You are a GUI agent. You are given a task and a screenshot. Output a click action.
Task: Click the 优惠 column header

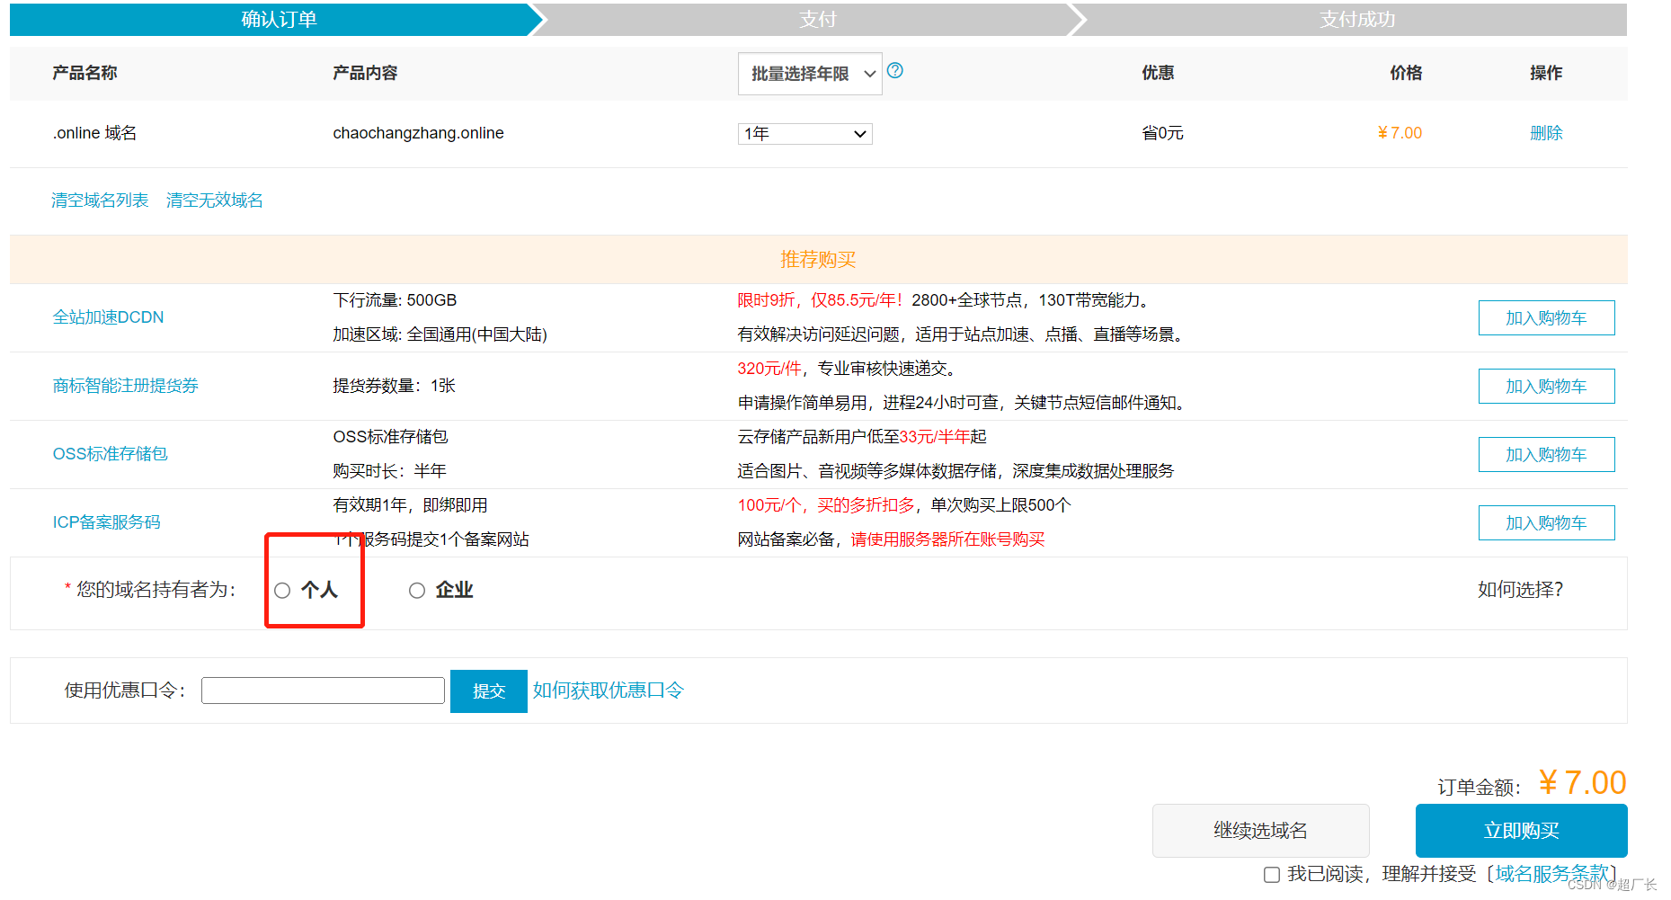[x=1158, y=73]
